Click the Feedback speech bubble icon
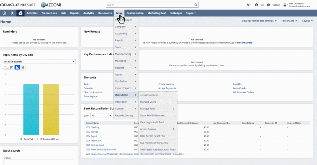The image size is (317, 165). point(268,5)
